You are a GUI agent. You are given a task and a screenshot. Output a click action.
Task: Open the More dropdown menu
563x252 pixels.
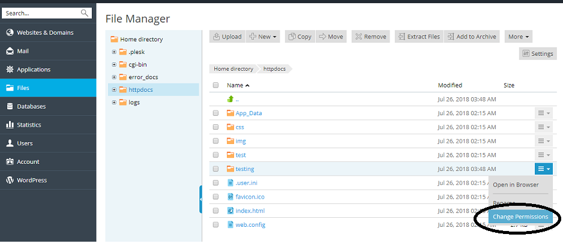coord(519,37)
